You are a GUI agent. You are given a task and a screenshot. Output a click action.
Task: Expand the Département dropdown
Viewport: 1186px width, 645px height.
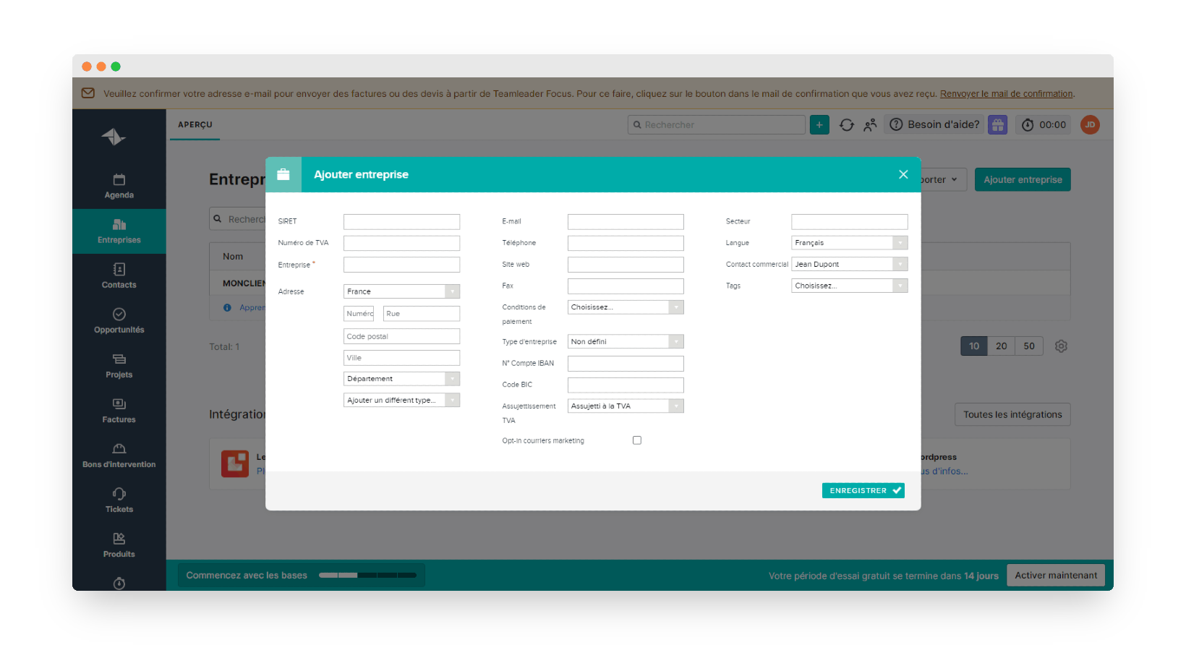(x=401, y=379)
